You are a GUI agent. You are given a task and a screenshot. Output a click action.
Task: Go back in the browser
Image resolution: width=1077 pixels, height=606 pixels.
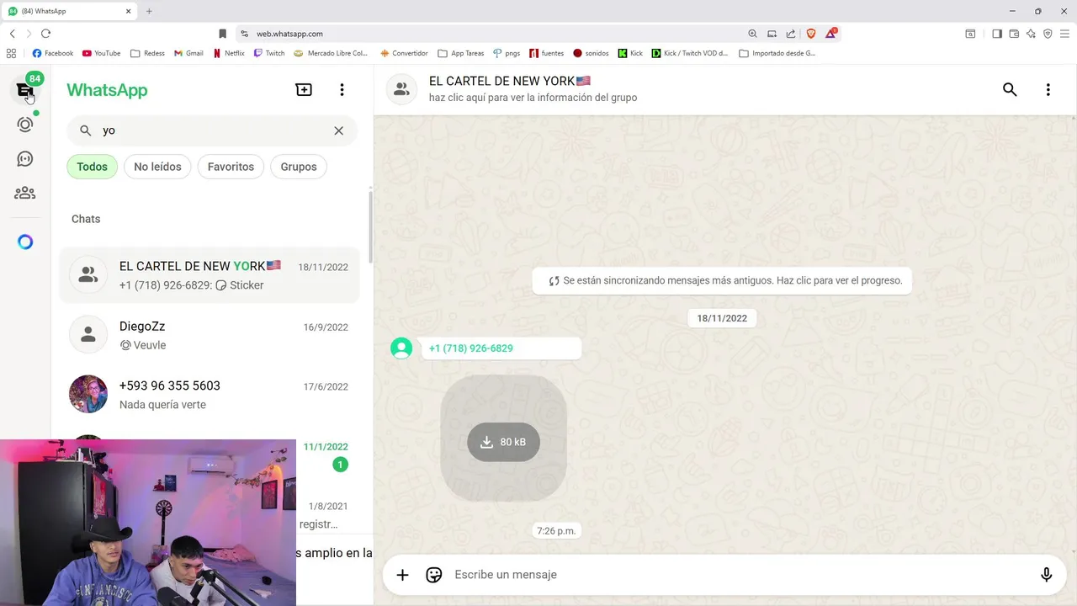click(x=12, y=34)
